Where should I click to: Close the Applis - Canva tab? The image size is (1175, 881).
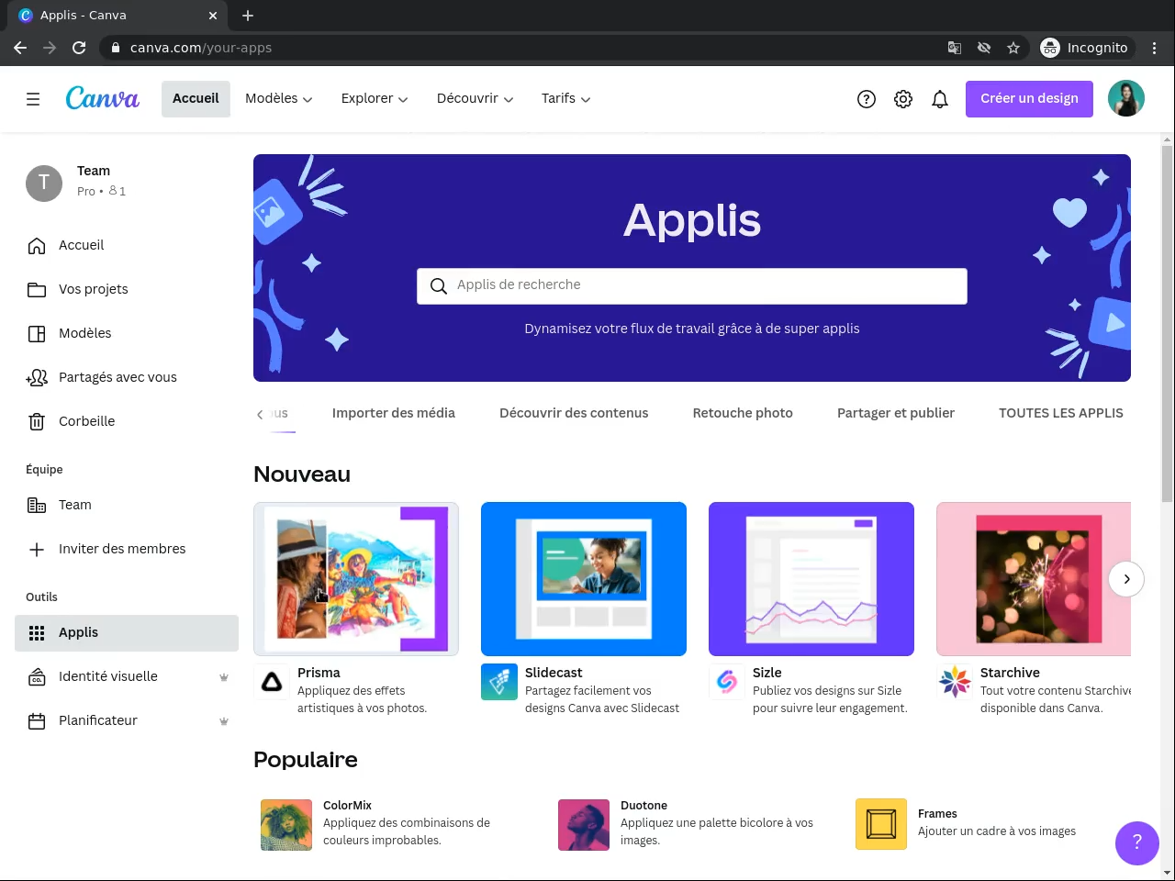213,16
